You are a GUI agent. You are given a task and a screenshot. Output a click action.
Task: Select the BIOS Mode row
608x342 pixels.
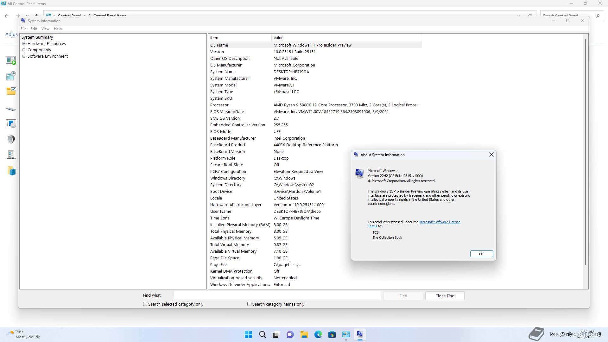[315, 131]
